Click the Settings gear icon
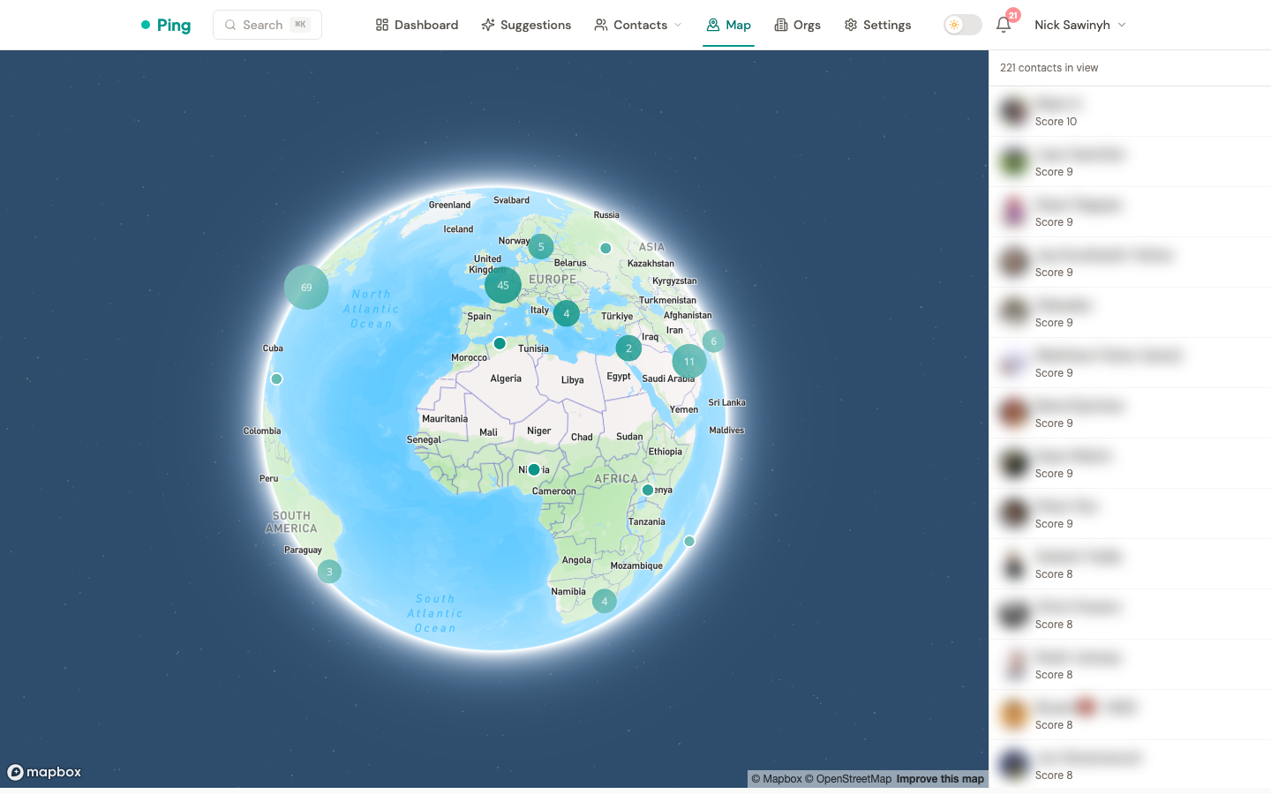 [x=851, y=25]
